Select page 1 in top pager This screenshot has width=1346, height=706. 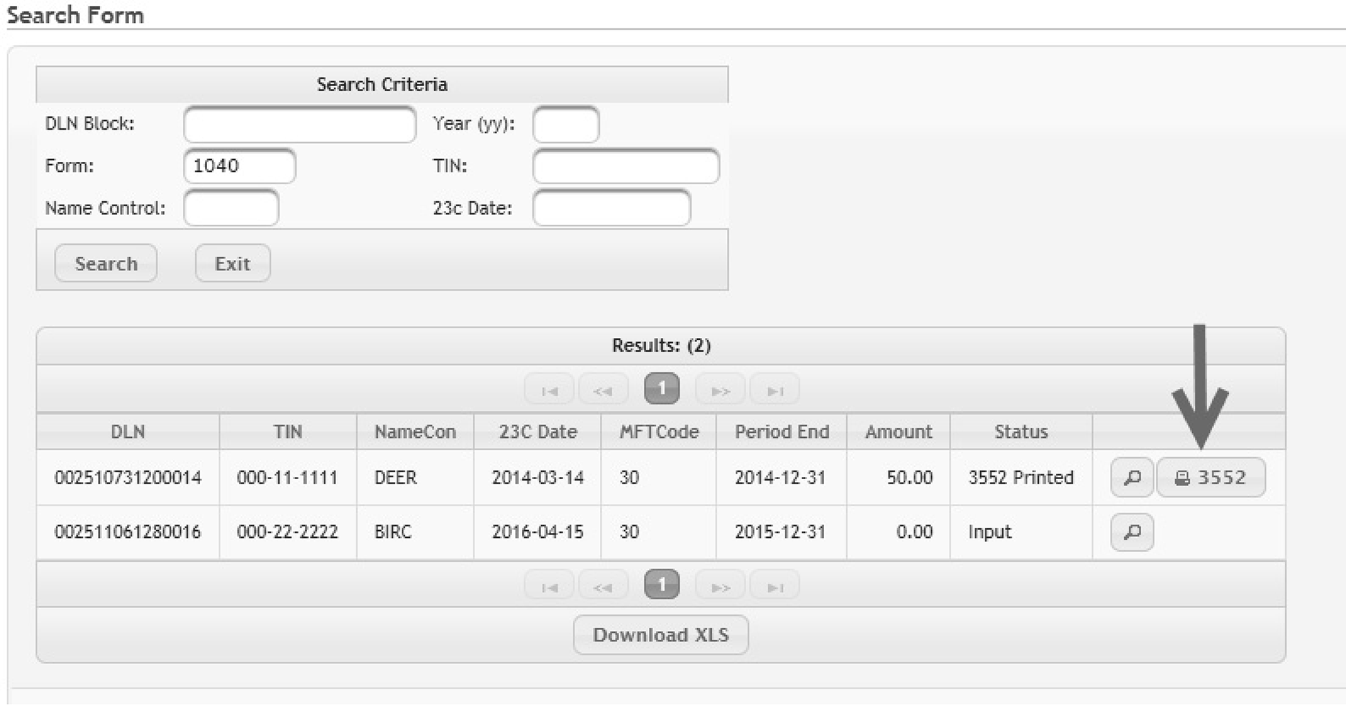point(661,390)
